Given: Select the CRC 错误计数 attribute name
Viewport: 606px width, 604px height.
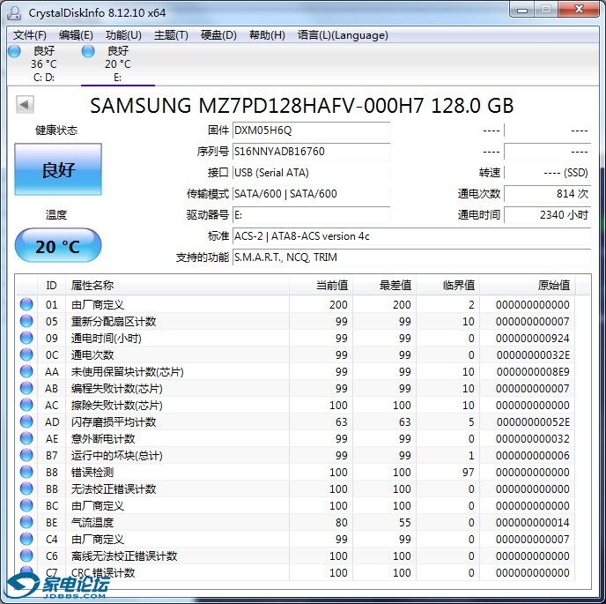Looking at the screenshot, I should (103, 573).
